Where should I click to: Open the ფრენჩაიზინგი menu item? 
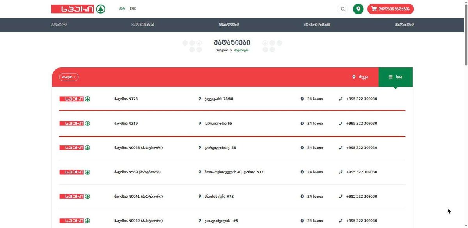[x=317, y=25]
